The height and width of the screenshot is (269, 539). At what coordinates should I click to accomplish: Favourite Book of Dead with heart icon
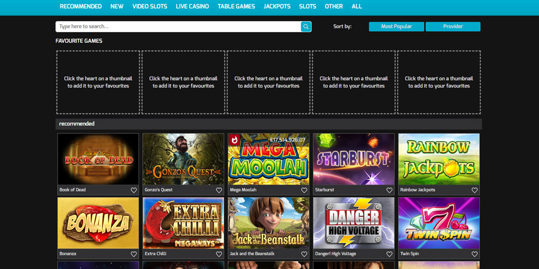[134, 190]
